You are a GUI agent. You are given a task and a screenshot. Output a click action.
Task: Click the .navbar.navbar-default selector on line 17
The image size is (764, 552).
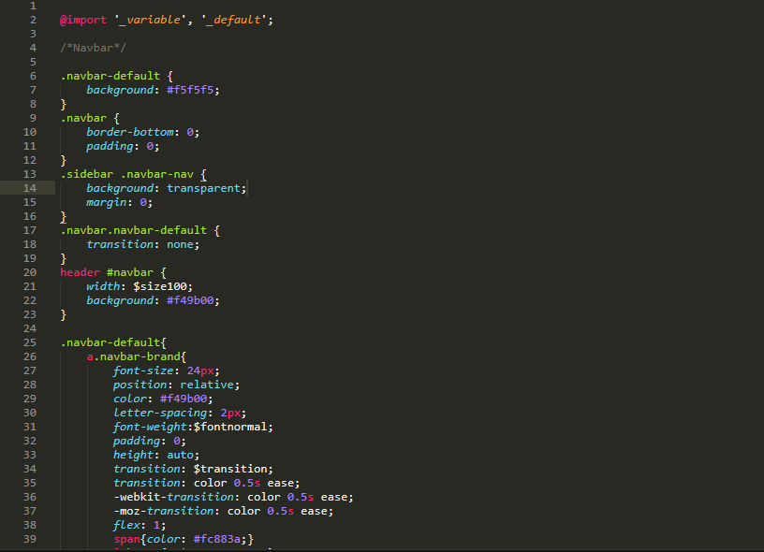[134, 230]
